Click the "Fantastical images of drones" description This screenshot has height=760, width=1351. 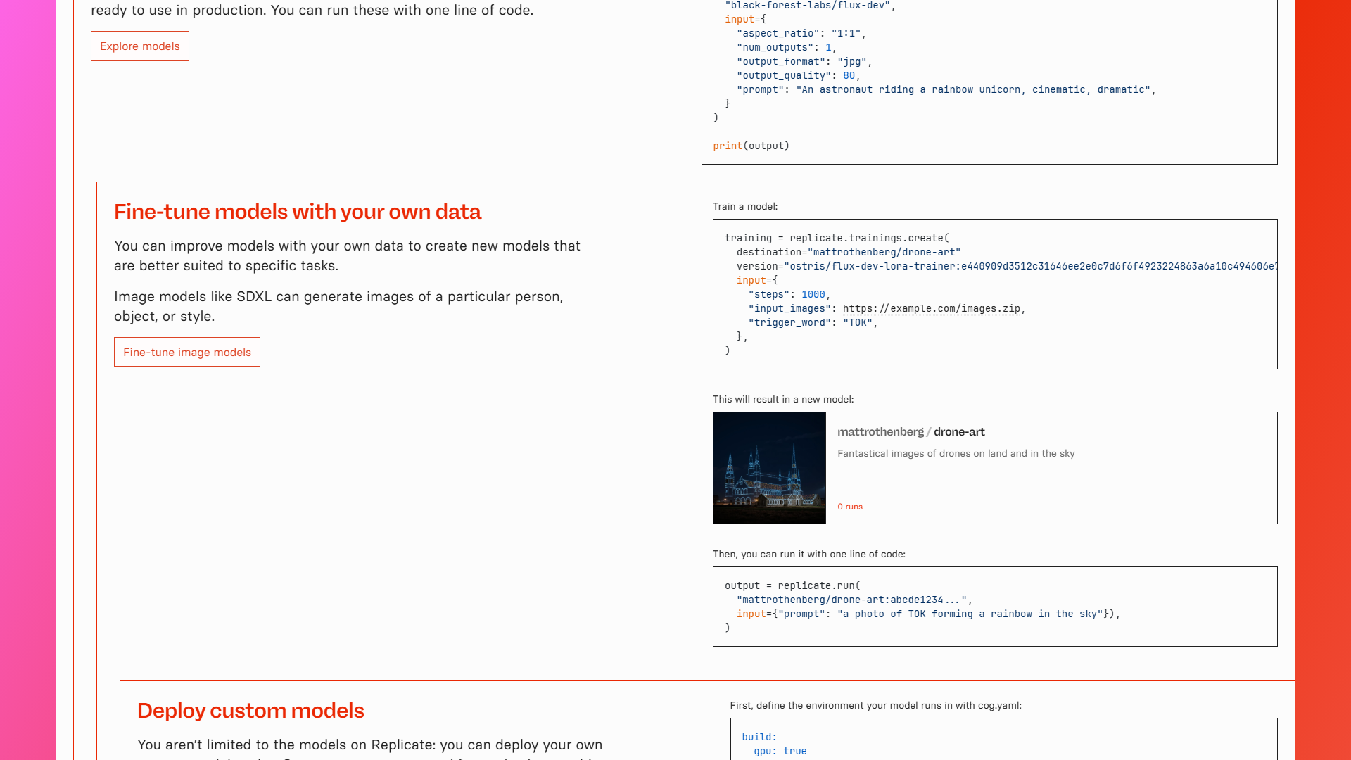pos(956,454)
